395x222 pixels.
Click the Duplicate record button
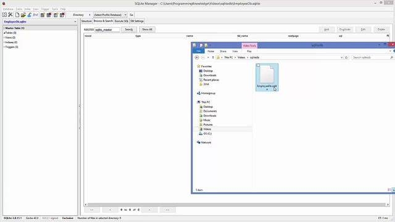point(345,30)
